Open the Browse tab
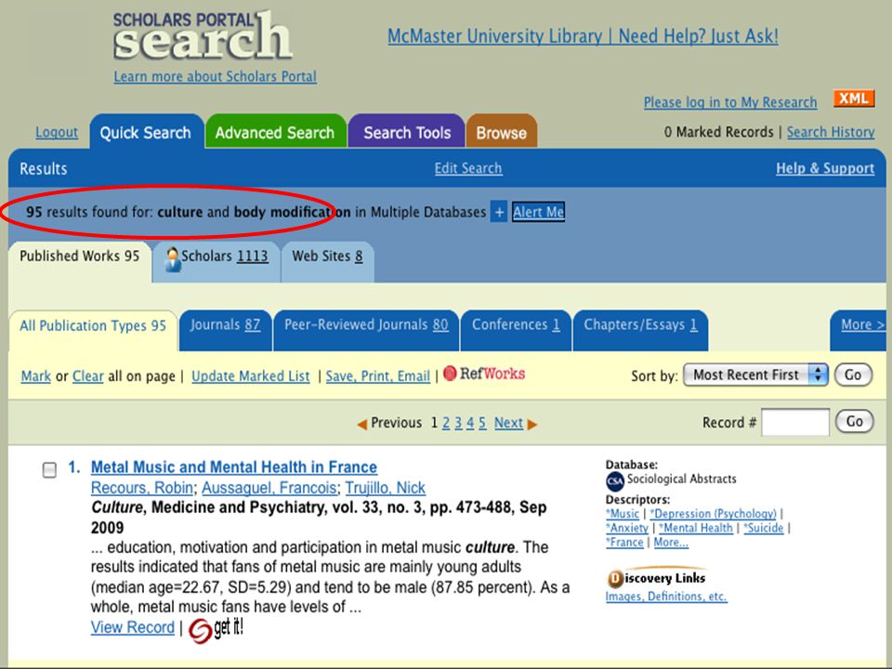Image resolution: width=892 pixels, height=669 pixels. (501, 131)
